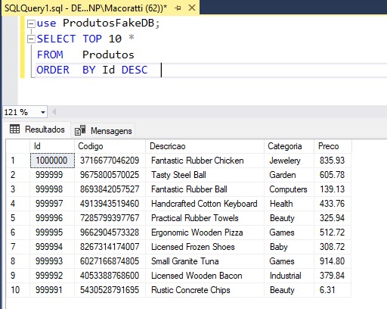Collapse the 'use ProdutosFakeDB' code region
Viewport: 387px width, 309px height.
pos(31,24)
